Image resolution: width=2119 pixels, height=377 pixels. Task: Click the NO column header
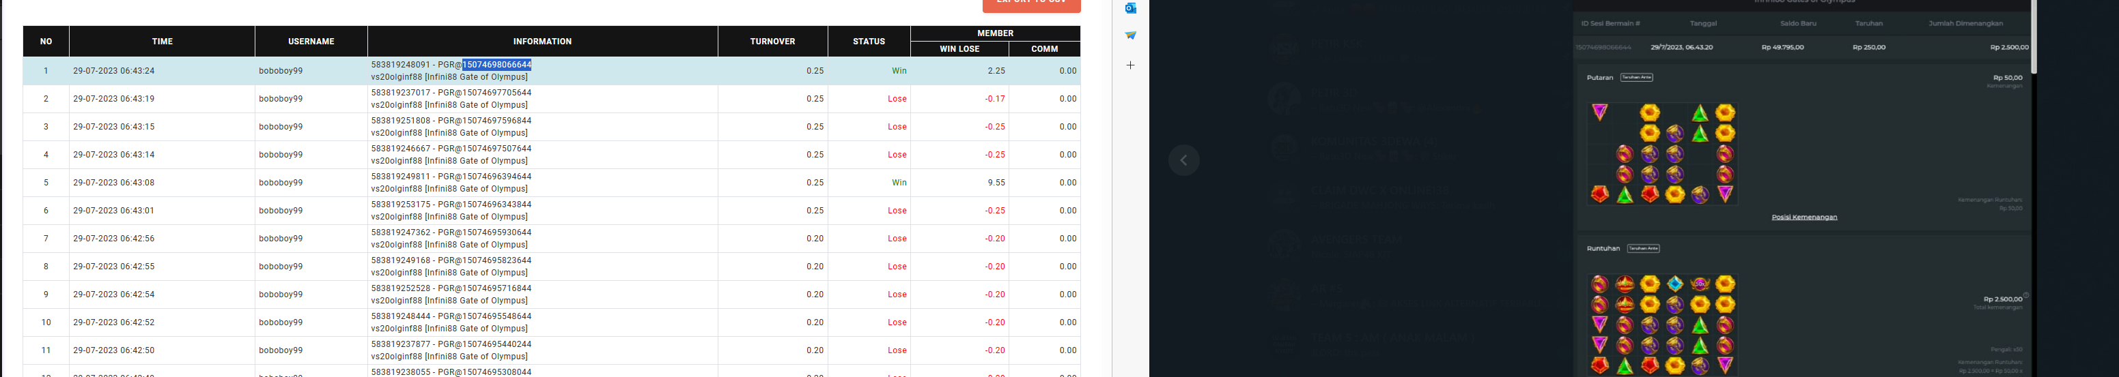46,41
